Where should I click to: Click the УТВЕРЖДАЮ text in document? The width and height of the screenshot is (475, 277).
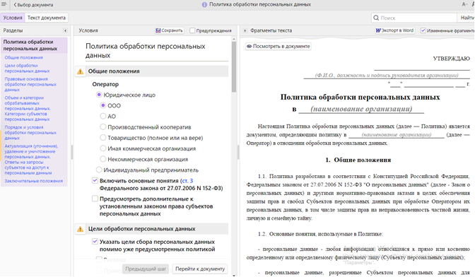coord(452,59)
